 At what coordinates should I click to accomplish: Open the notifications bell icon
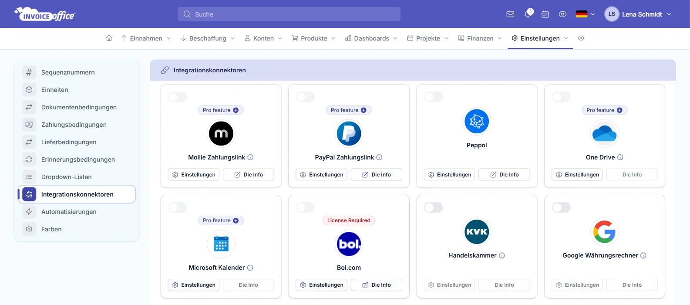coord(528,14)
